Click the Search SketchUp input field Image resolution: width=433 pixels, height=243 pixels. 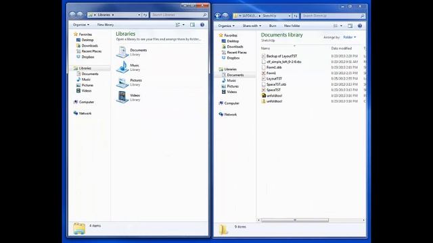331,16
